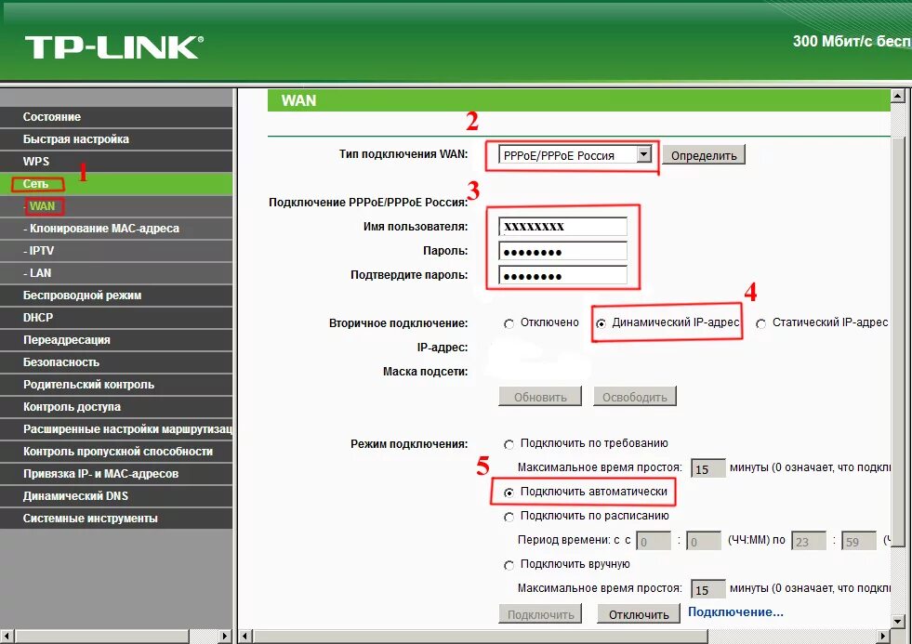Click main pane scroll up arrow

[898, 96]
